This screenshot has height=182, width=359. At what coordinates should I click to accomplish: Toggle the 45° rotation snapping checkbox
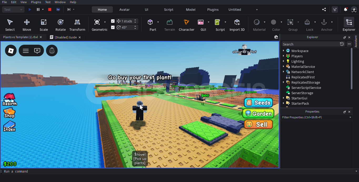pos(113,27)
